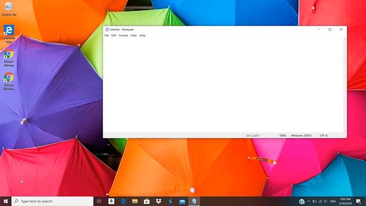Image resolution: width=366 pixels, height=206 pixels.
Task: Click the Notepad vertical scrollbar track
Action: pyautogui.click(x=345, y=85)
